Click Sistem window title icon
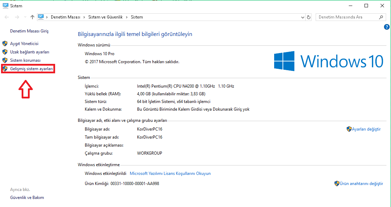This screenshot has height=207, width=391. (5, 6)
